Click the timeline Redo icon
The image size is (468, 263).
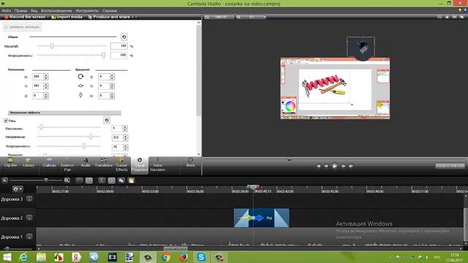[x=89, y=180]
